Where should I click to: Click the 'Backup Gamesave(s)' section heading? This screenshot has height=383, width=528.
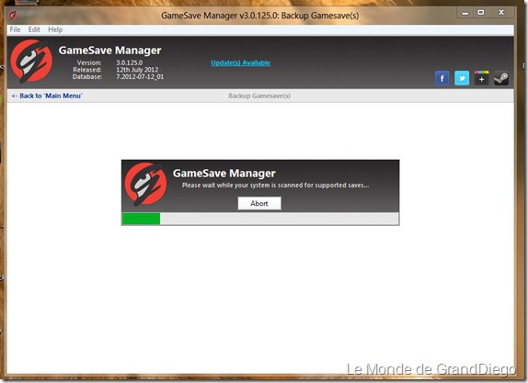coord(259,96)
